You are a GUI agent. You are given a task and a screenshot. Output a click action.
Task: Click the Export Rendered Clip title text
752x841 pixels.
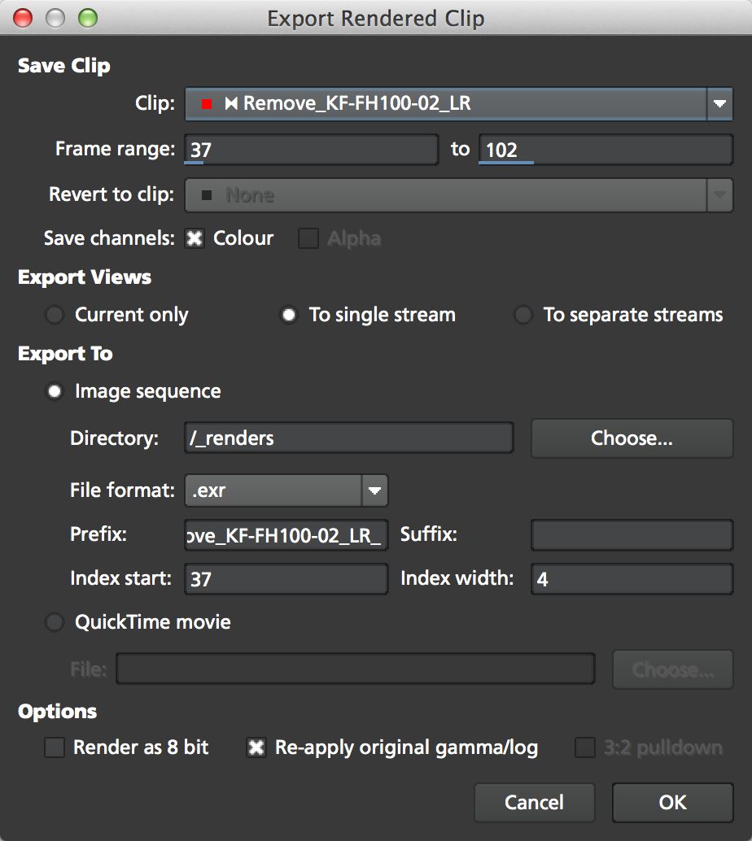point(376,19)
